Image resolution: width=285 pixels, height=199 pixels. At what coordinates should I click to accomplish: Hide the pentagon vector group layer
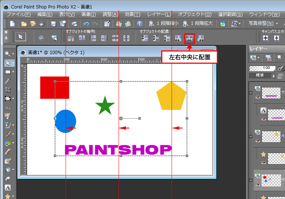(x=257, y=141)
